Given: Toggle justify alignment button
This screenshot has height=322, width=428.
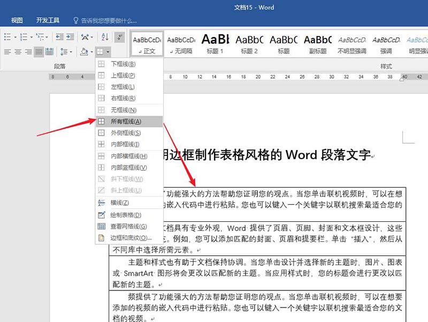Looking at the screenshot, I should [39, 52].
